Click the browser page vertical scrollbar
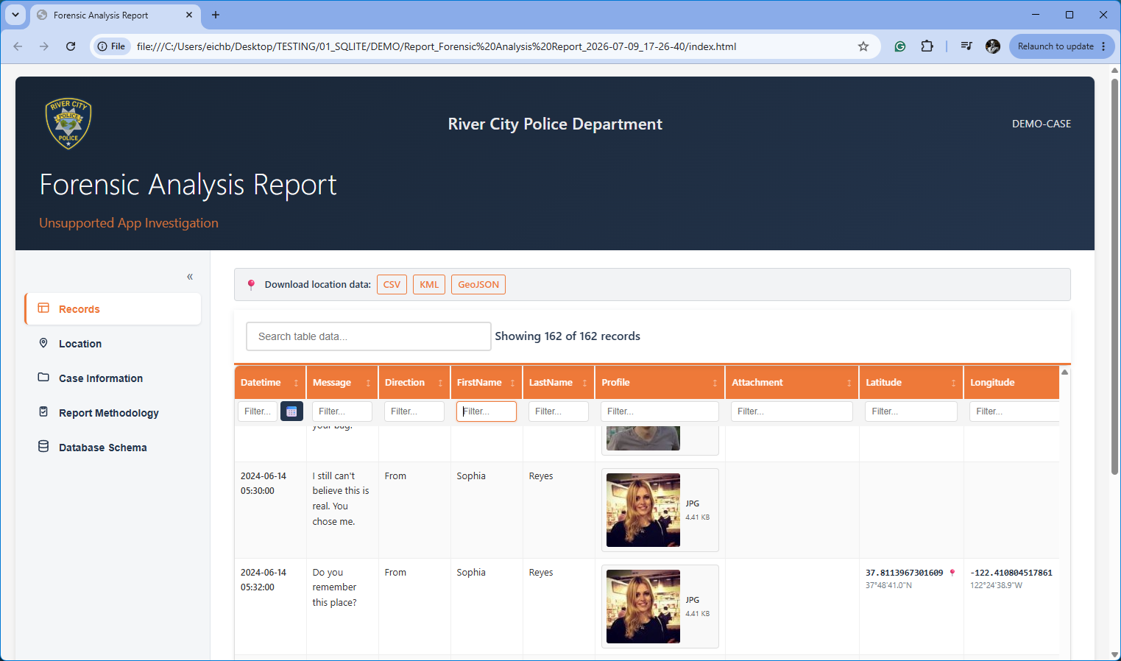The width and height of the screenshot is (1121, 661). (1114, 276)
